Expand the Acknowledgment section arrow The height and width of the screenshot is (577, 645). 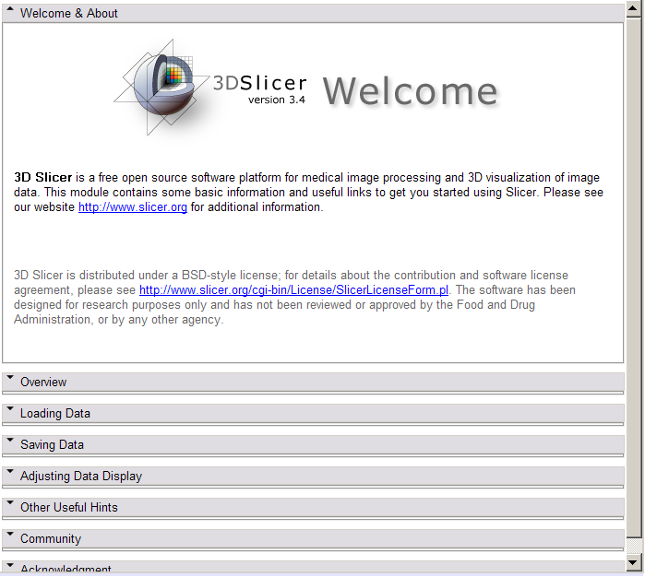[9, 567]
